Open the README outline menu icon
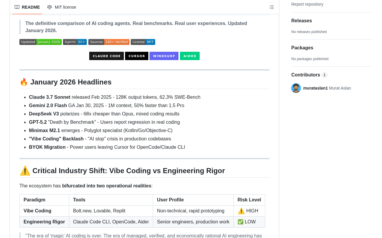 (x=272, y=7)
